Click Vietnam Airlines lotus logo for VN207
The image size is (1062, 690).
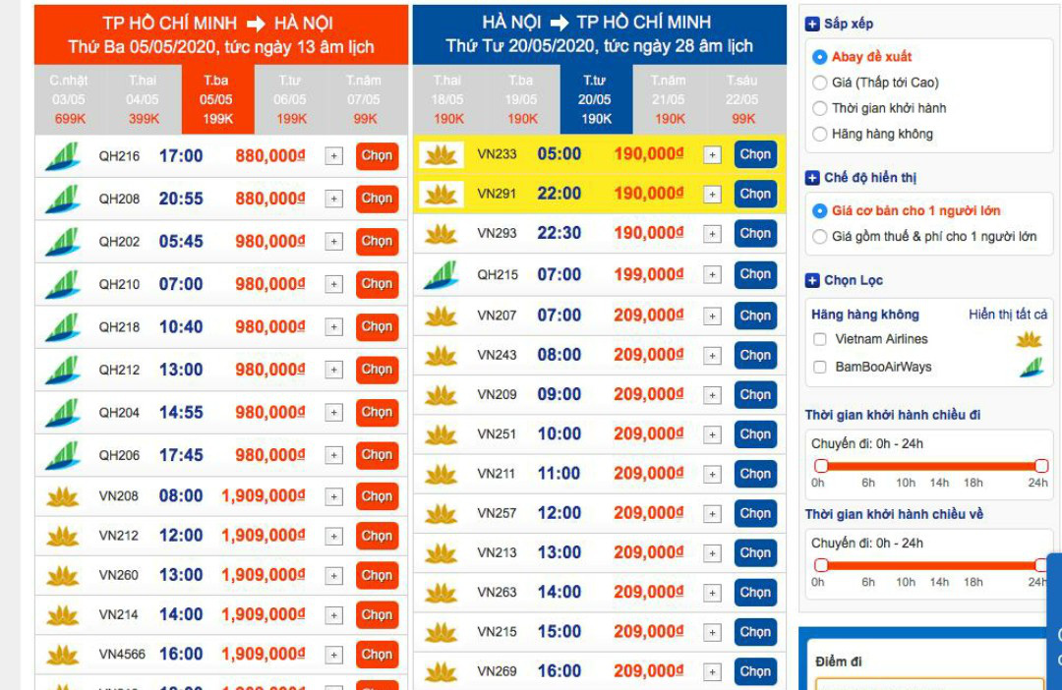(442, 316)
